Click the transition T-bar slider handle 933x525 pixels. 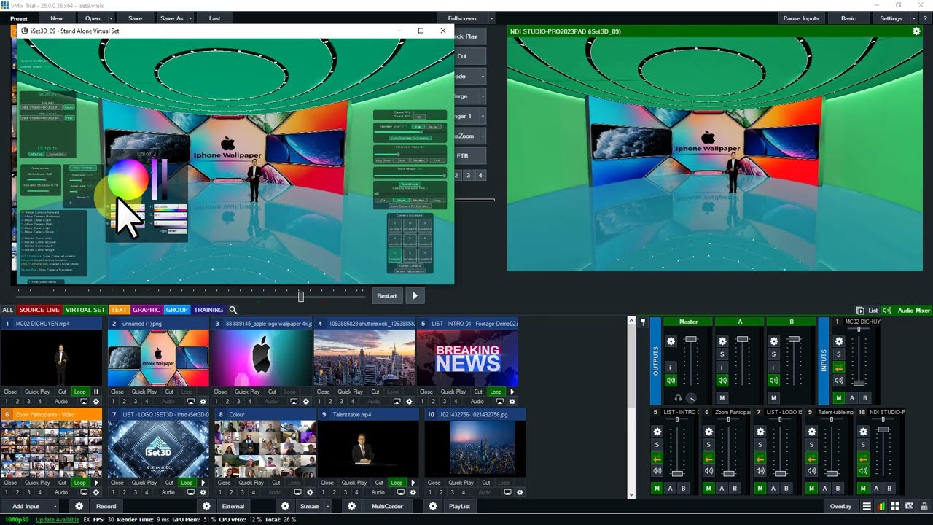tap(301, 296)
